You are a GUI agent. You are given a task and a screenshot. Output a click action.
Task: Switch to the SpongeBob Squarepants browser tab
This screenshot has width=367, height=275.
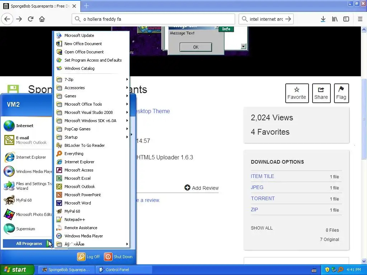pyautogui.click(x=40, y=6)
